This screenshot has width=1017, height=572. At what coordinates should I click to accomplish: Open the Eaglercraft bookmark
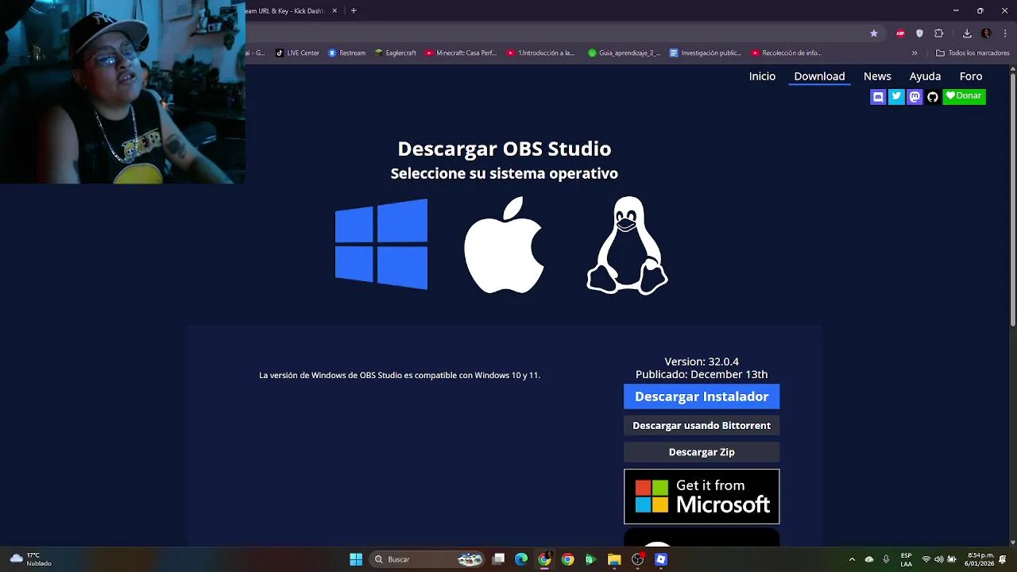(395, 53)
